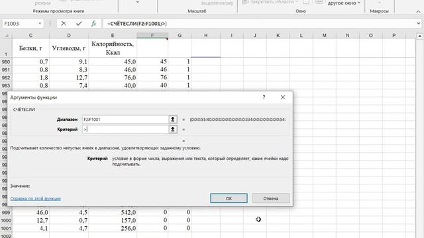Select column F header
The height and width of the screenshot is (238, 424).
point(152,35)
